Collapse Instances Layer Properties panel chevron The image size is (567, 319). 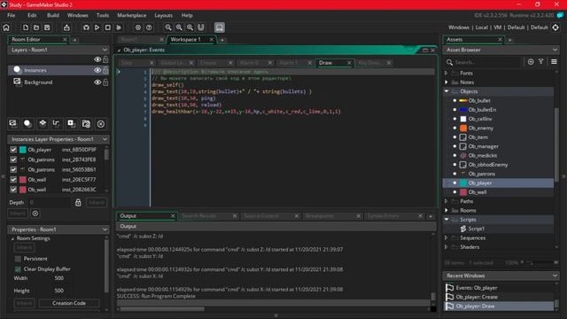coord(105,139)
